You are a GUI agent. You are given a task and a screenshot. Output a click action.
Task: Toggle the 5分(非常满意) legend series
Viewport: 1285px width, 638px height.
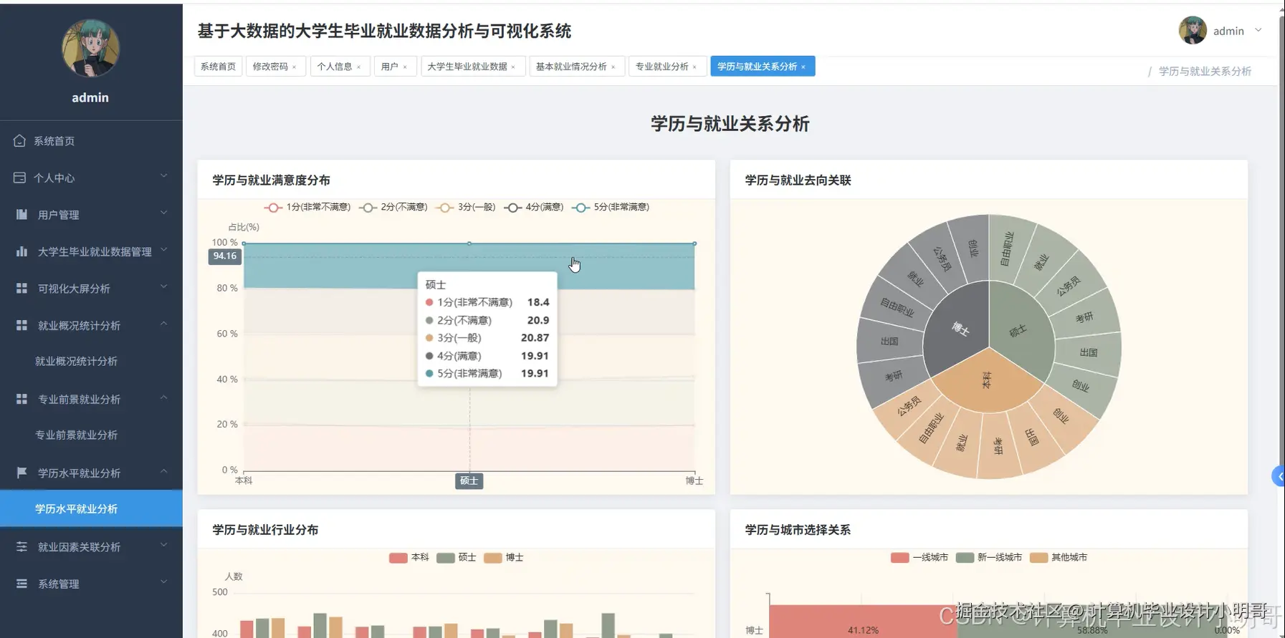(610, 207)
